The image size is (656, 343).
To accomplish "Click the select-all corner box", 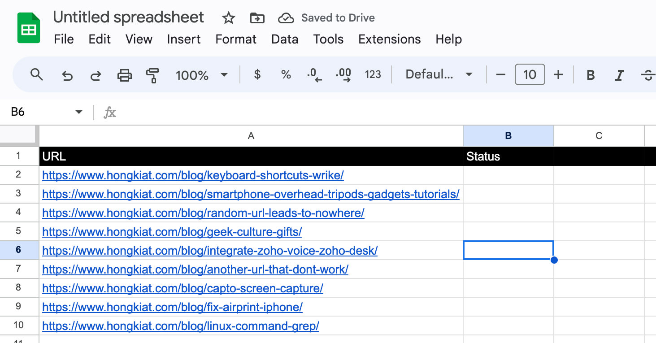I will 19,136.
